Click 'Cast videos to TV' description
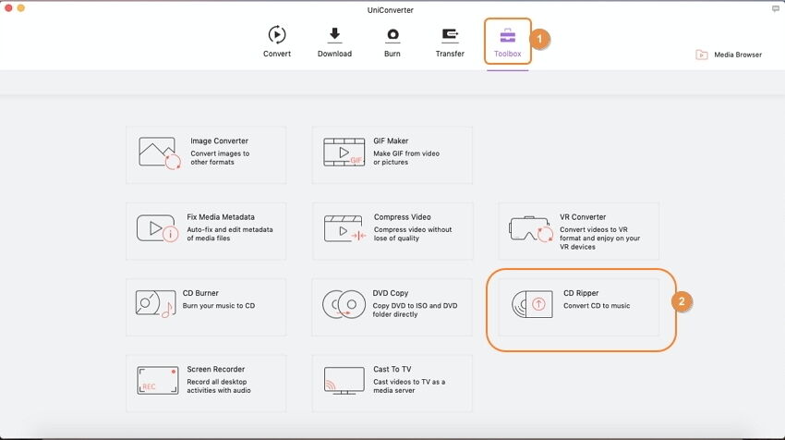The height and width of the screenshot is (440, 785). tap(409, 386)
